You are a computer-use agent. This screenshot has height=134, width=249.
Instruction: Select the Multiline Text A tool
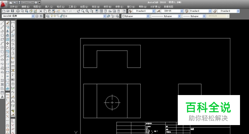(x=2, y=97)
